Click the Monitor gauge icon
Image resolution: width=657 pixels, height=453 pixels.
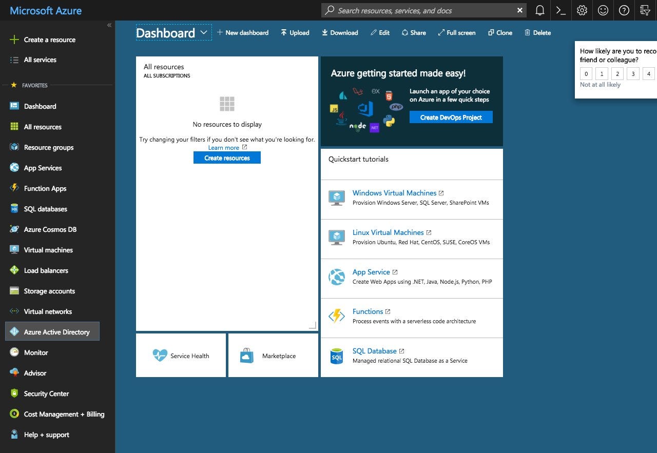[x=14, y=352]
